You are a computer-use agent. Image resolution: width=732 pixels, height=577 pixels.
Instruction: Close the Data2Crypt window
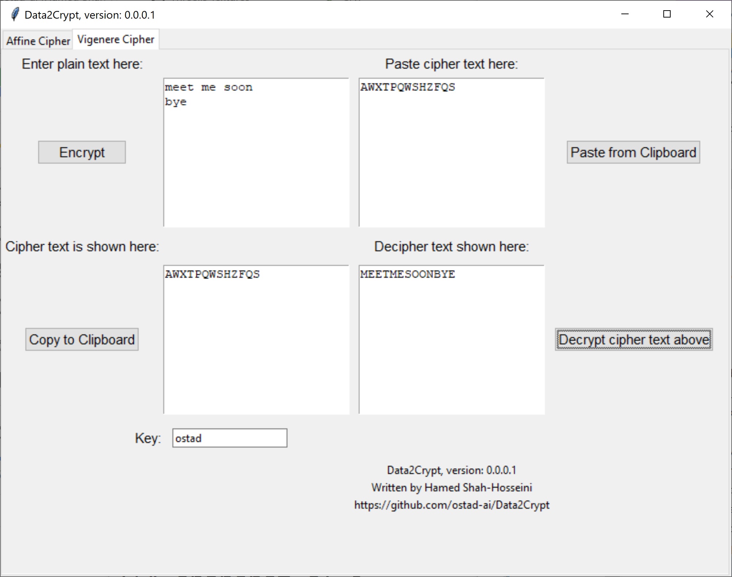(709, 14)
